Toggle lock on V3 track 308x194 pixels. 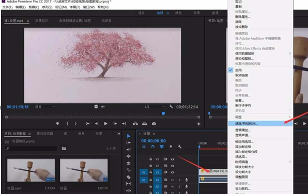(150, 159)
